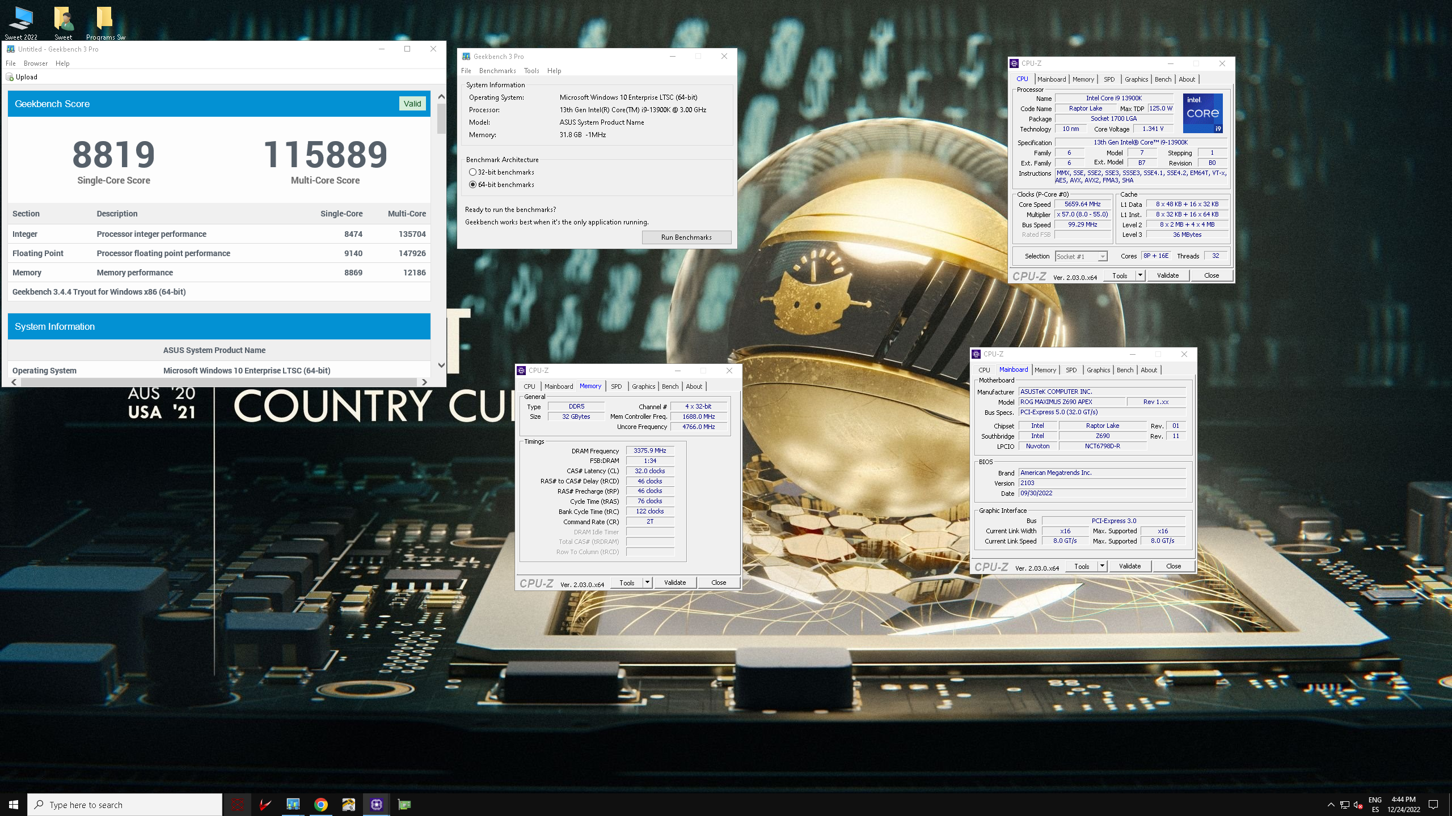Click the scroll right arrow in Geekbench results
Image resolution: width=1452 pixels, height=816 pixels.
[424, 382]
